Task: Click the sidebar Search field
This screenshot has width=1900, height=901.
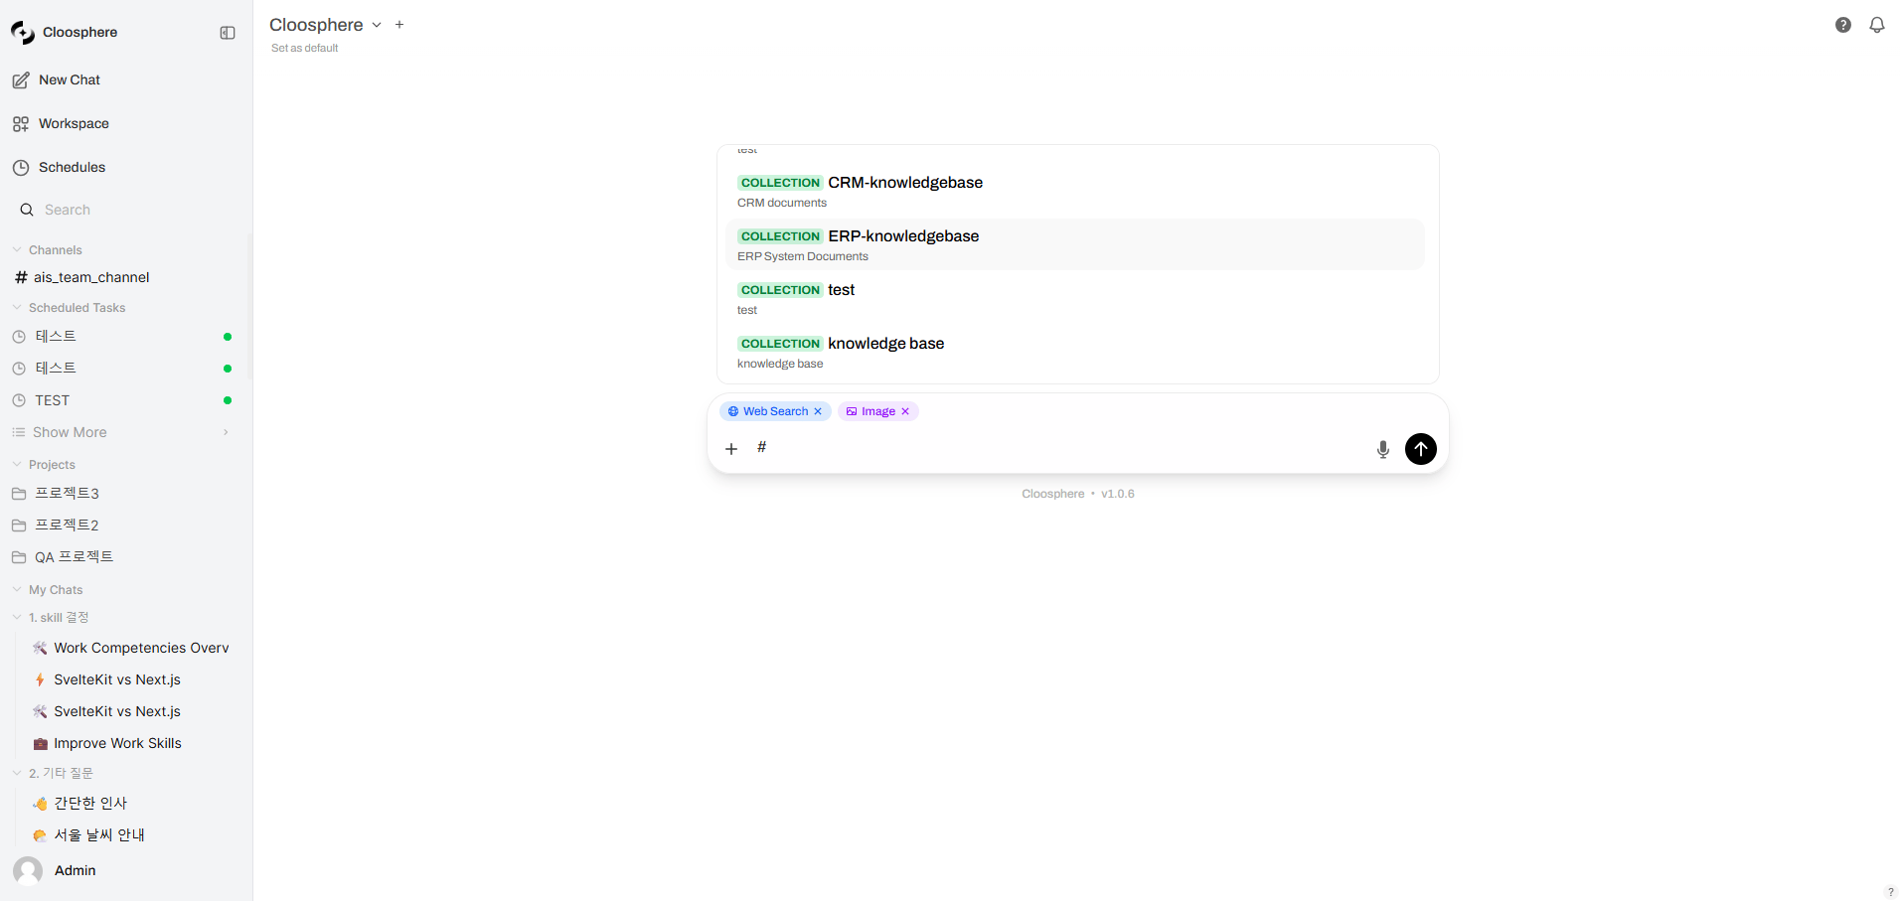Action: coord(125,210)
